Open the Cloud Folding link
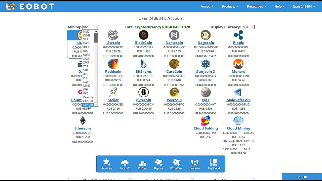This screenshot has height=181, width=322. tap(206, 128)
